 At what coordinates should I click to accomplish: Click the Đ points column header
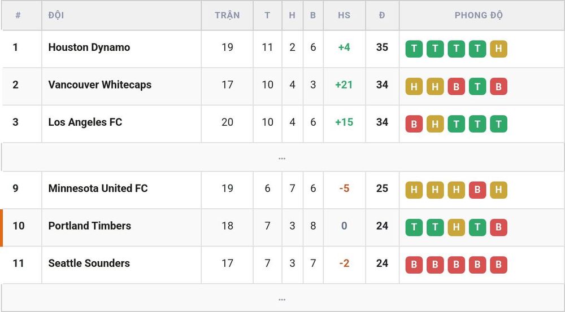(x=382, y=15)
